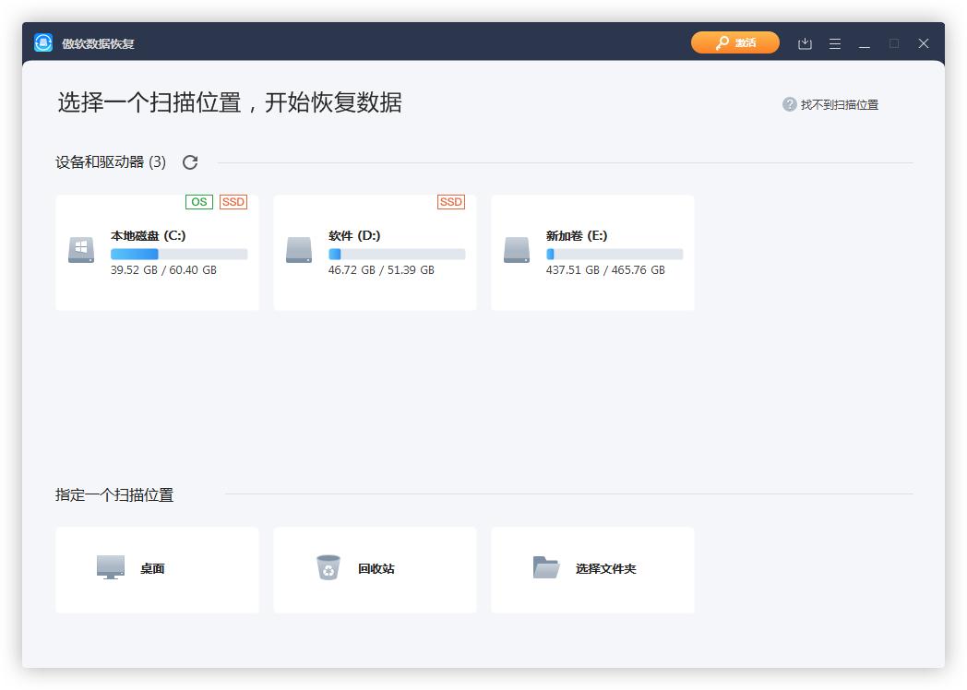The image size is (967, 690).
Task: Click the drive icon for 新加卷 (E:)
Action: pos(516,249)
